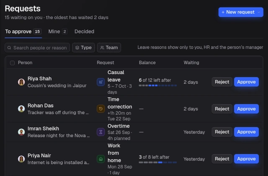Select the name Riya Shah
The height and width of the screenshot is (176, 268).
[40, 79]
